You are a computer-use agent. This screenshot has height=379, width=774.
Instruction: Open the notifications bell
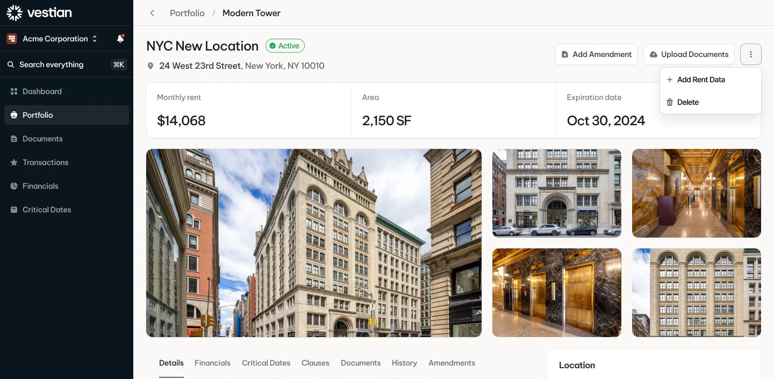120,39
